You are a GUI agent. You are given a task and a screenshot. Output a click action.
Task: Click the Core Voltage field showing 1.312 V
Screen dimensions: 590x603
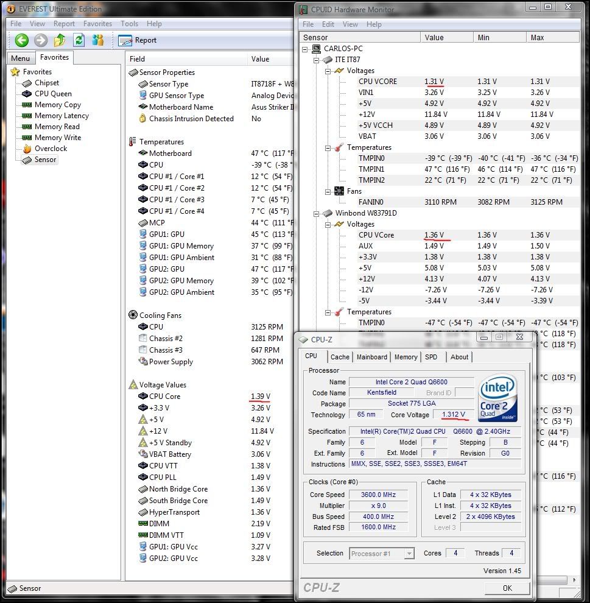click(454, 415)
